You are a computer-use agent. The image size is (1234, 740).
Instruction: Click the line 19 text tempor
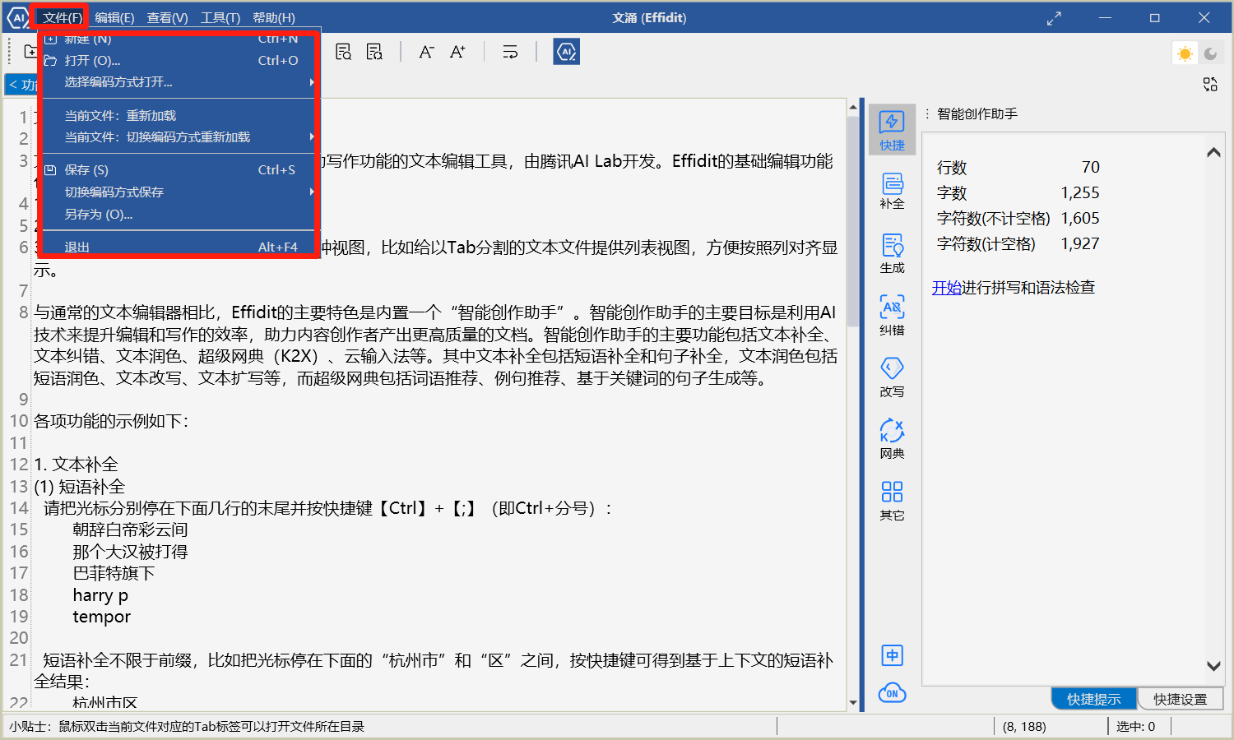[102, 617]
